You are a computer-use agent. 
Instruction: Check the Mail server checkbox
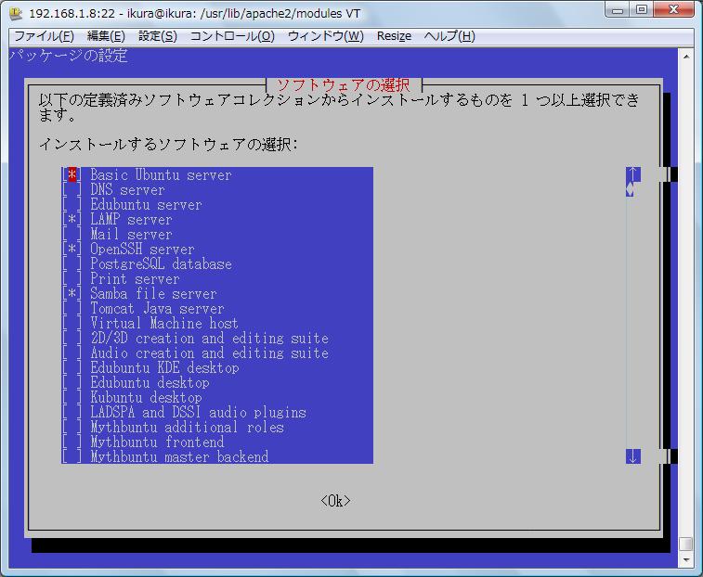coord(72,234)
